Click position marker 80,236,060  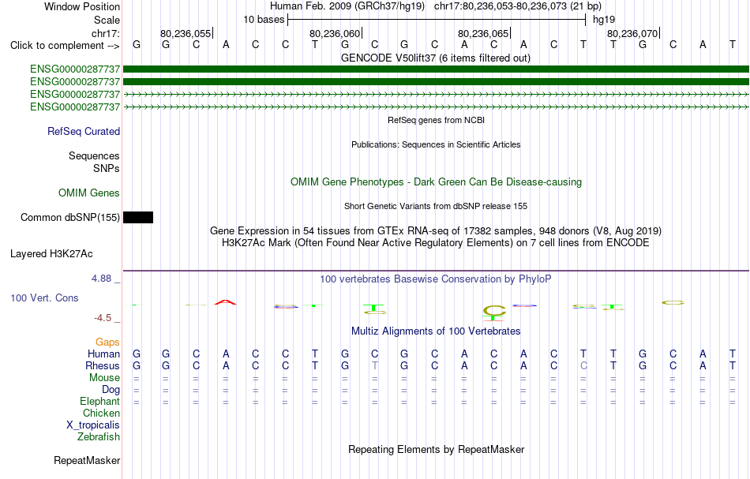tap(336, 33)
